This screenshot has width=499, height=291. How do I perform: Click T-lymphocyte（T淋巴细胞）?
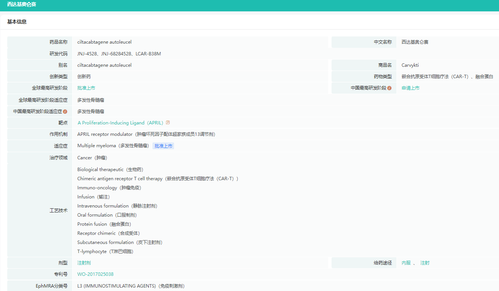(x=106, y=252)
